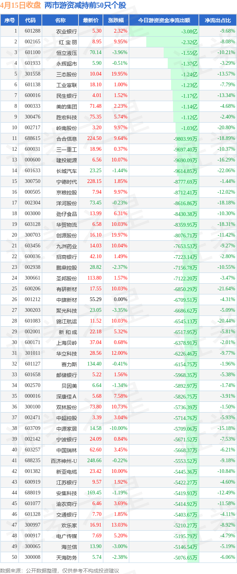
Task: Click the 名称 column header
Action: click(x=60, y=20)
